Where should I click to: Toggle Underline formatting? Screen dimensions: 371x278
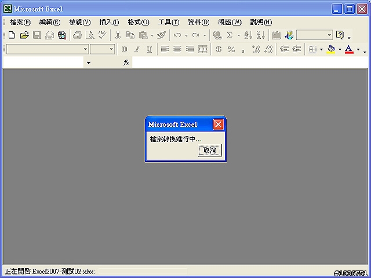(150, 49)
